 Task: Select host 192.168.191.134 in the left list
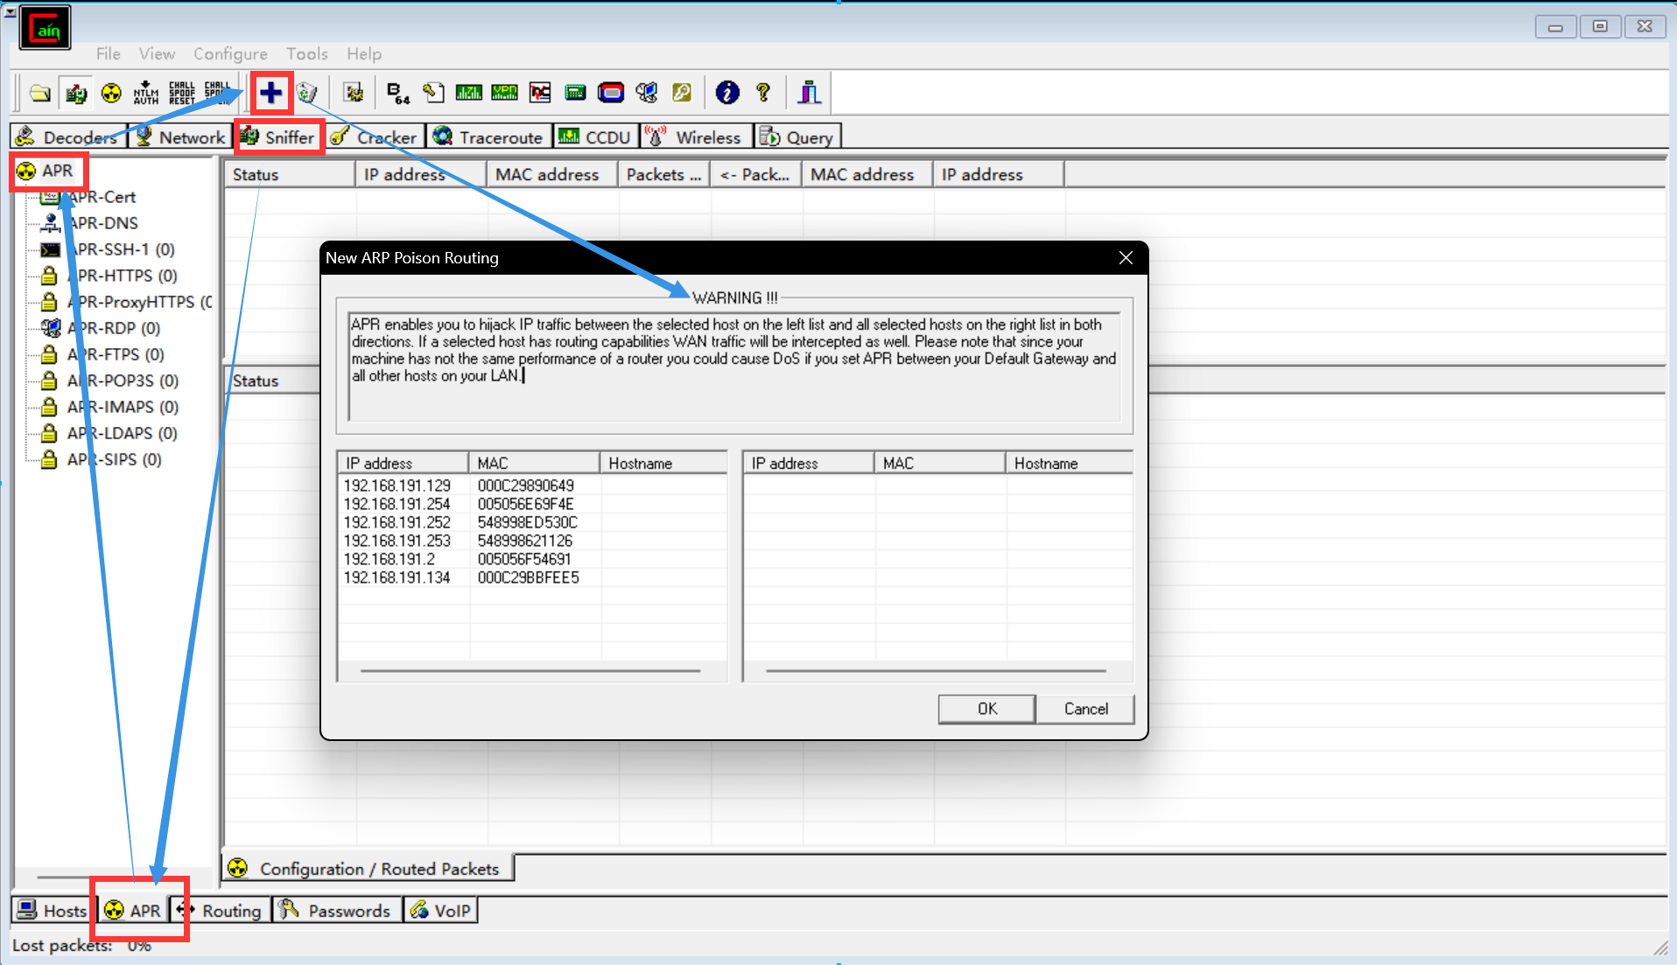[x=532, y=577]
